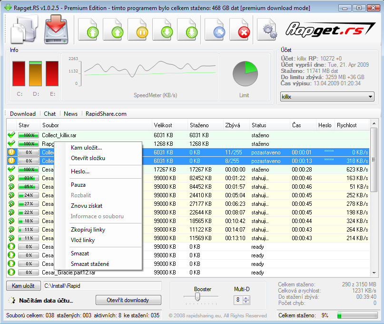Click the Celkem staženo progress bar
This screenshot has width=384, height=324.
(x=357, y=315)
